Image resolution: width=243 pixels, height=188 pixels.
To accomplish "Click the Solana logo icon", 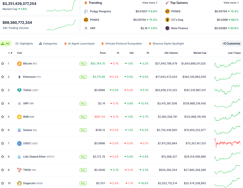I will point(19,130).
